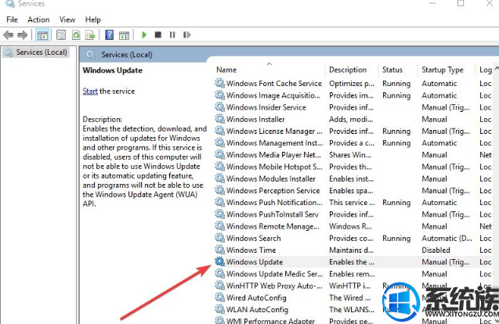Toggle the Show/Hide Action Pane toolbar icon
This screenshot has width=499, height=324.
pos(124,35)
